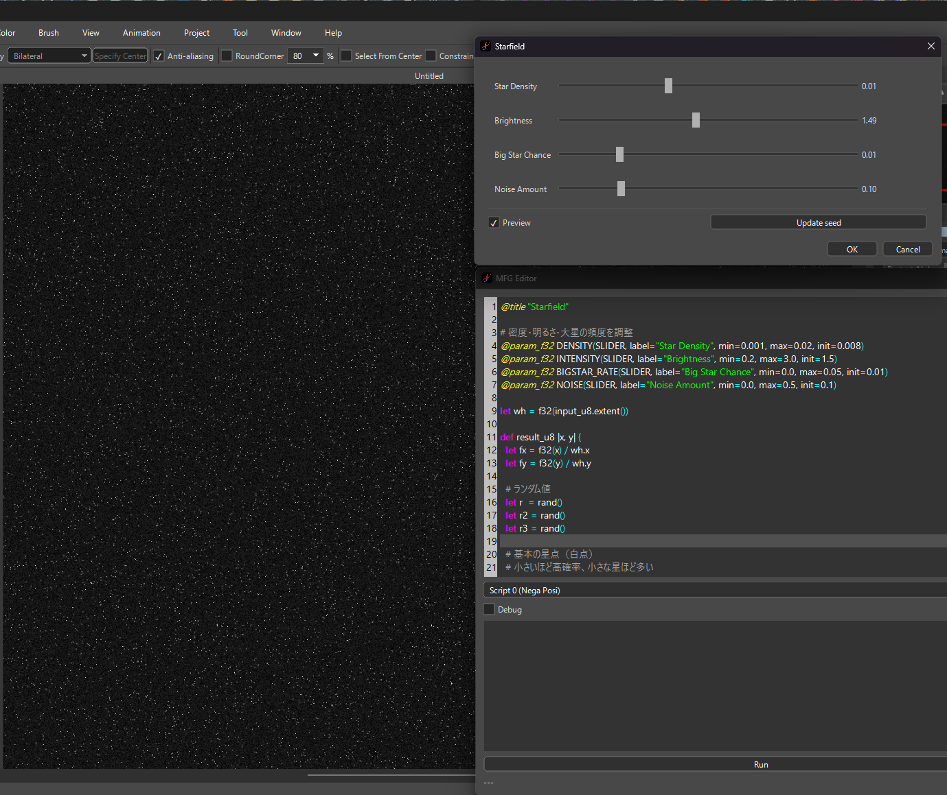Enable the Debug checkbox
947x795 pixels.
coord(490,609)
